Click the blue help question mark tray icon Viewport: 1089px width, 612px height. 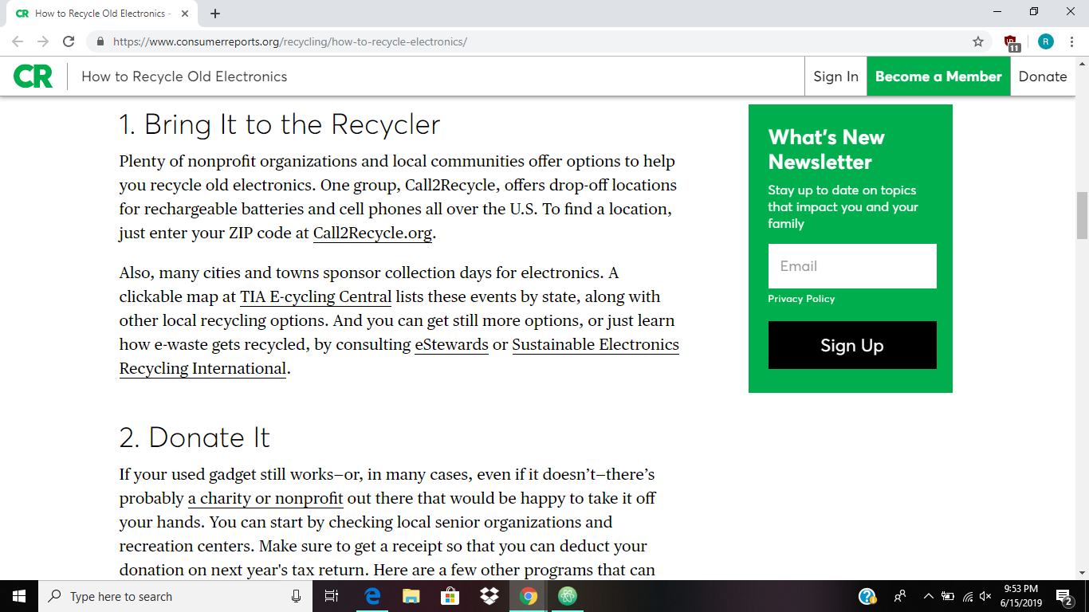[867, 596]
